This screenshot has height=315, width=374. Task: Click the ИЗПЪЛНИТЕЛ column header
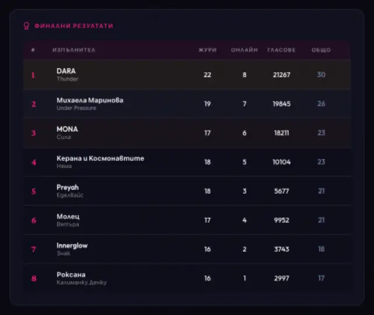pos(74,50)
